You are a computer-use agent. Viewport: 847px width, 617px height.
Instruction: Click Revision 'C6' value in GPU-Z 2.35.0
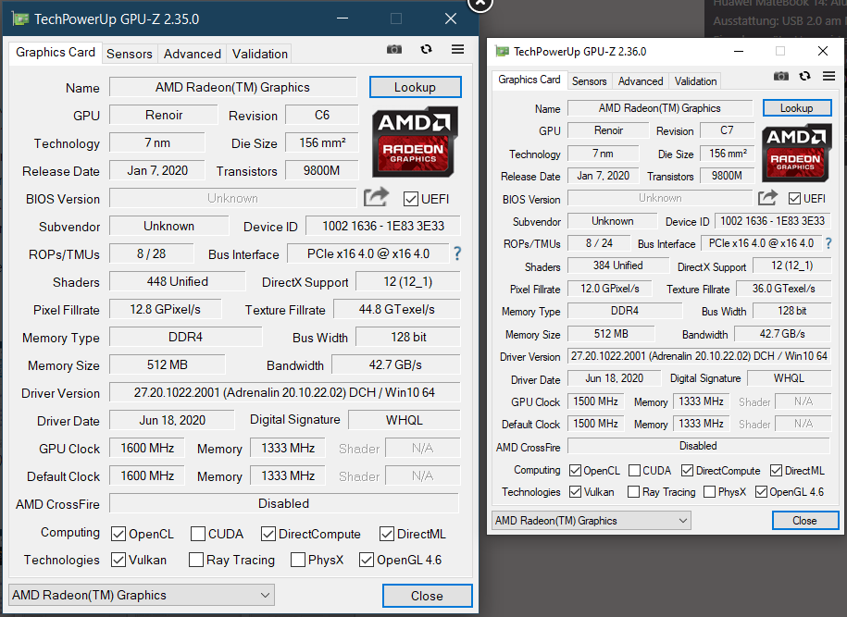[322, 115]
